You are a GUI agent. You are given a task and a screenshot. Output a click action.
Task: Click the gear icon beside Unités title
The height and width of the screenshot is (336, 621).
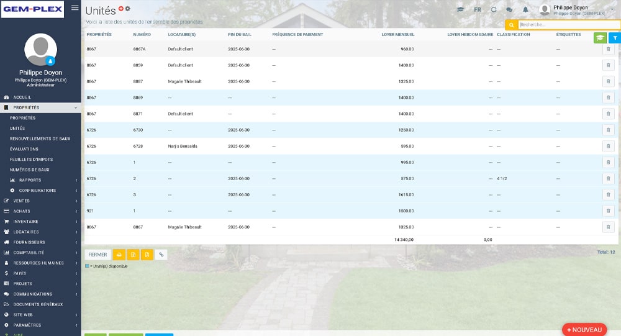[128, 9]
